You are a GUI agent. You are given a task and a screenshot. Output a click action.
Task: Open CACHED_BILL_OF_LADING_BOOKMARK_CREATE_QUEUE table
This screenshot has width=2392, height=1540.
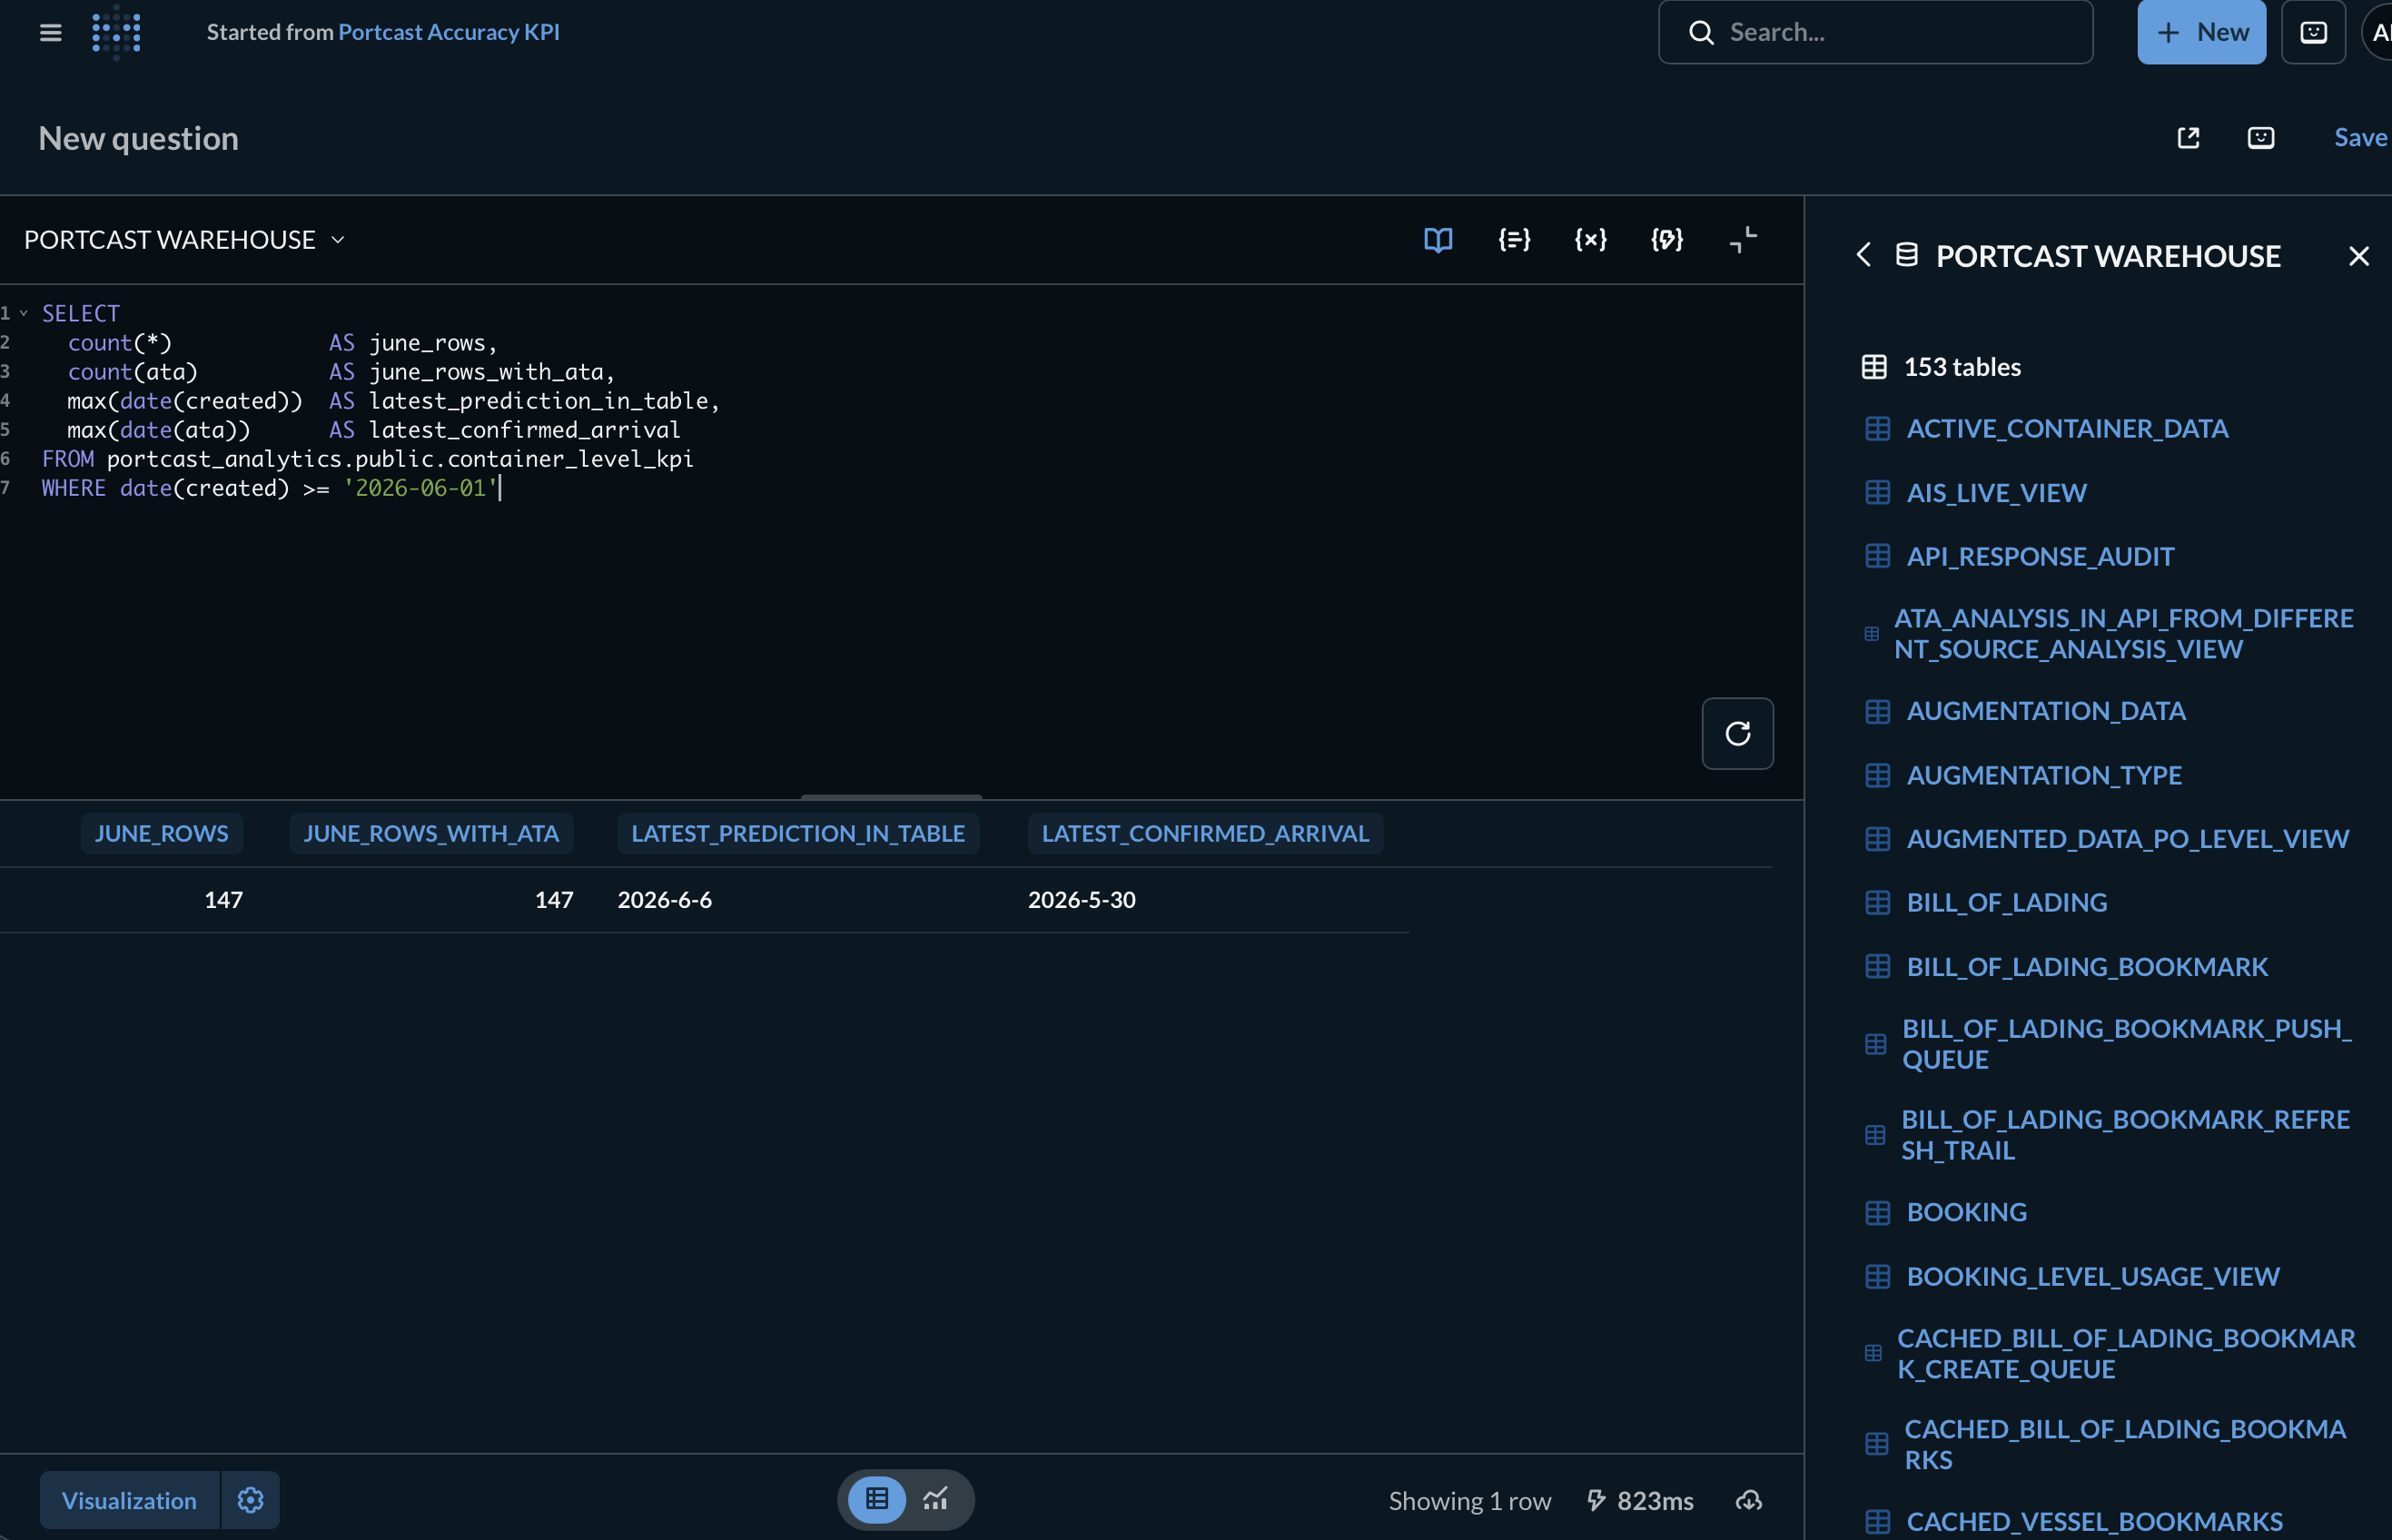tap(2126, 1354)
